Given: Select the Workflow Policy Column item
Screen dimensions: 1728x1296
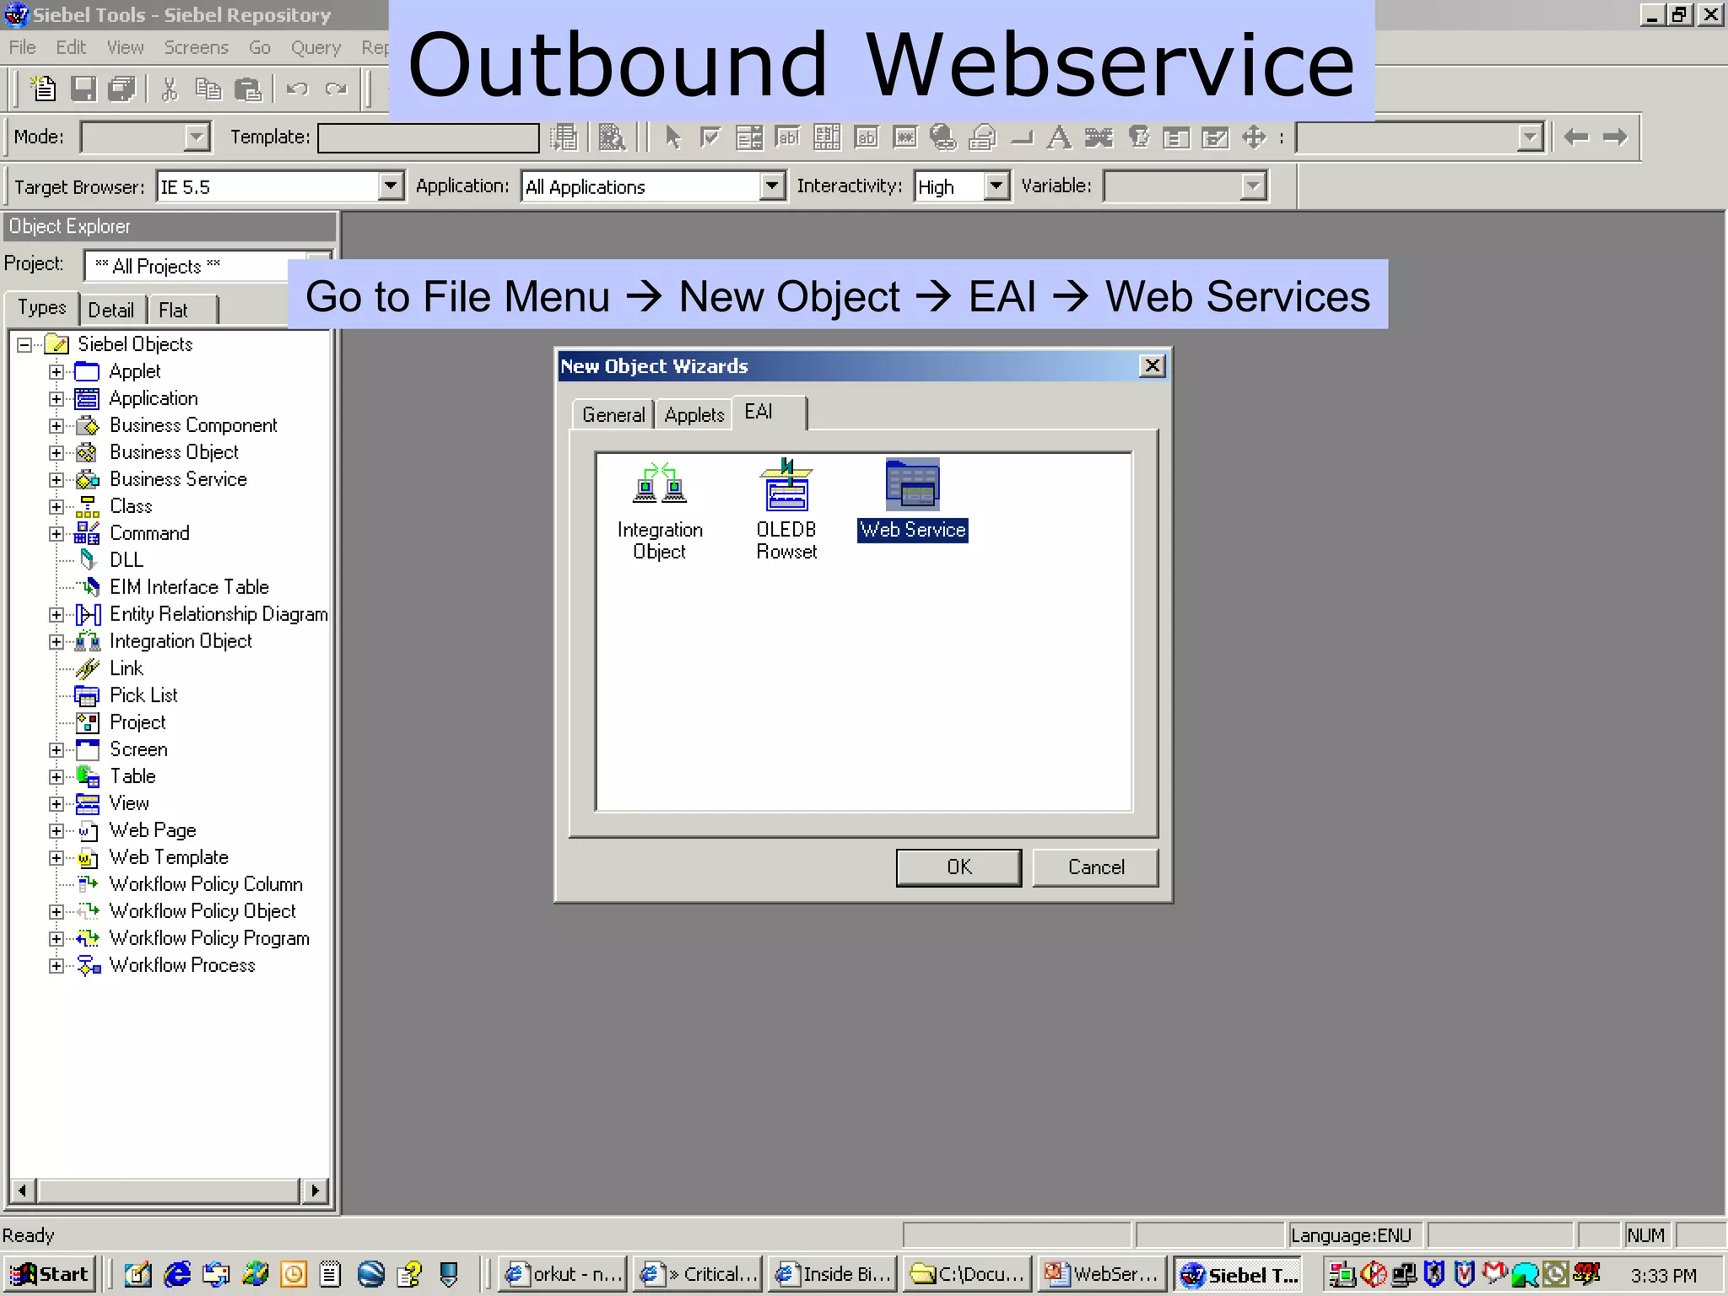Looking at the screenshot, I should tap(207, 884).
